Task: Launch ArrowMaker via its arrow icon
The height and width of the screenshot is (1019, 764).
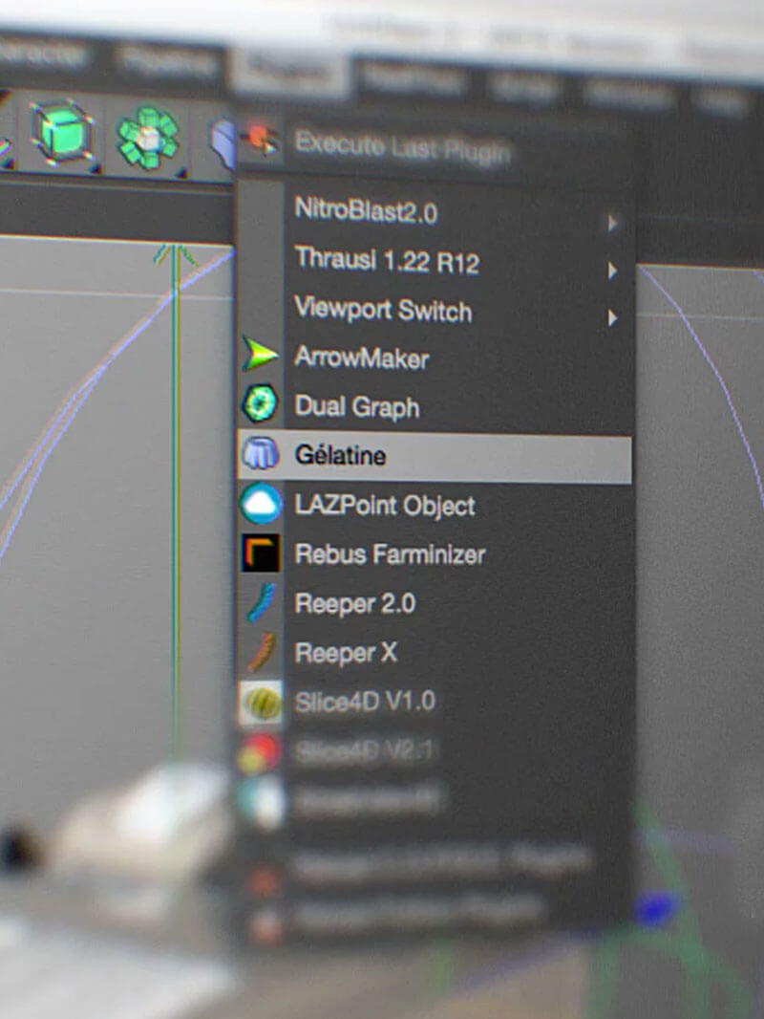Action: (x=260, y=355)
